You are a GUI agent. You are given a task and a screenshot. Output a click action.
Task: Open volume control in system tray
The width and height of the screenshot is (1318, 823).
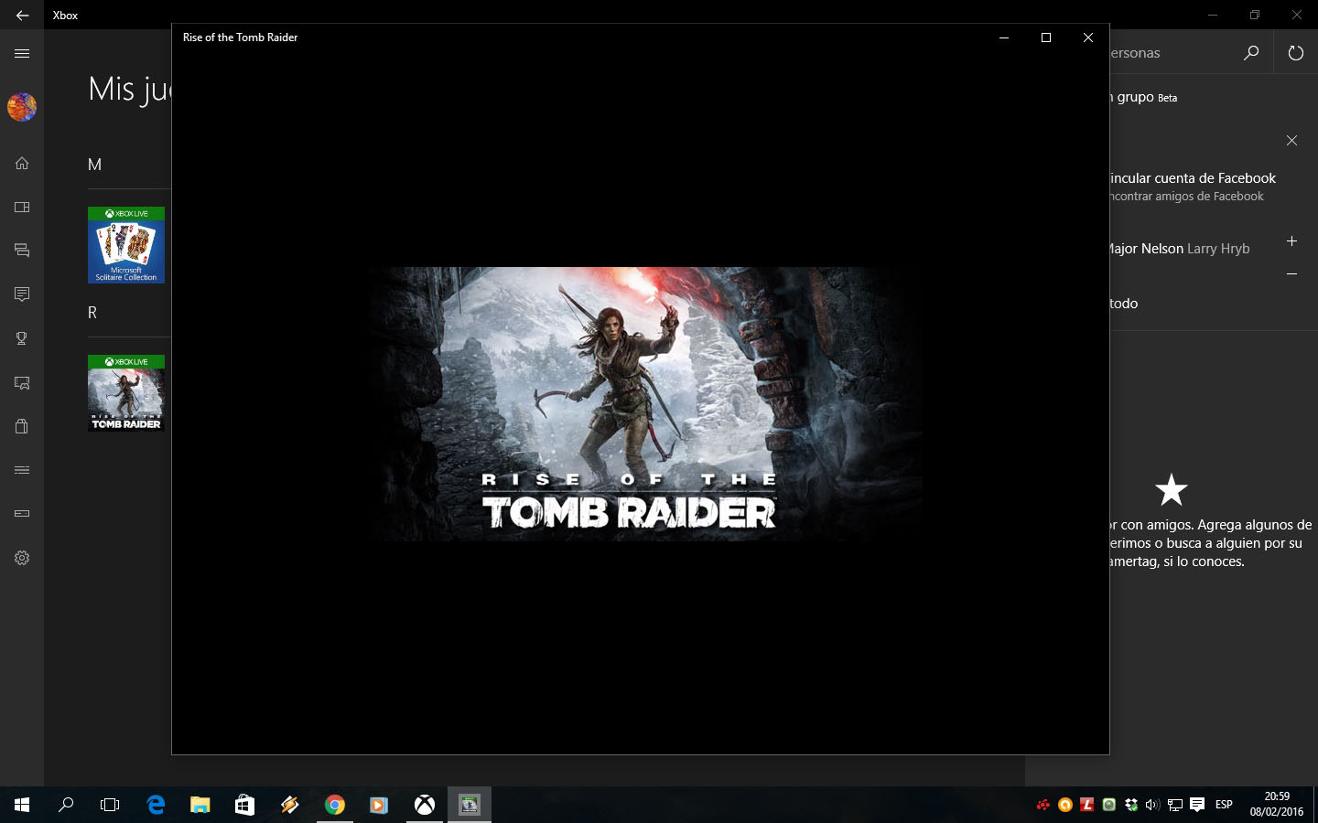pos(1152,805)
